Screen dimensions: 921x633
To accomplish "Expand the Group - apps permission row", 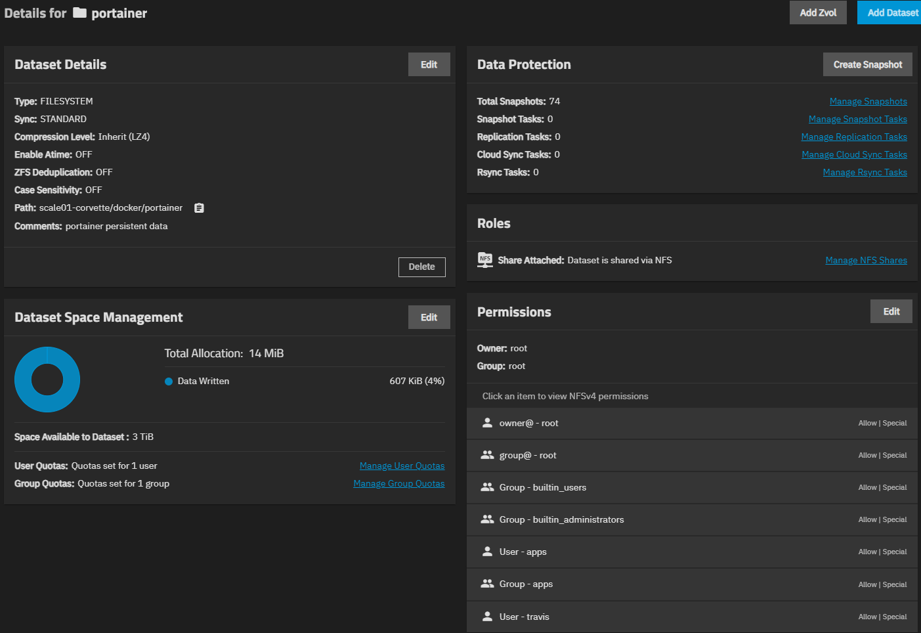I will coord(692,584).
